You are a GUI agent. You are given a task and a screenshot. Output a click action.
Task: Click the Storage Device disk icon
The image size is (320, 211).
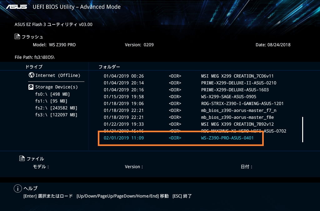click(31, 87)
